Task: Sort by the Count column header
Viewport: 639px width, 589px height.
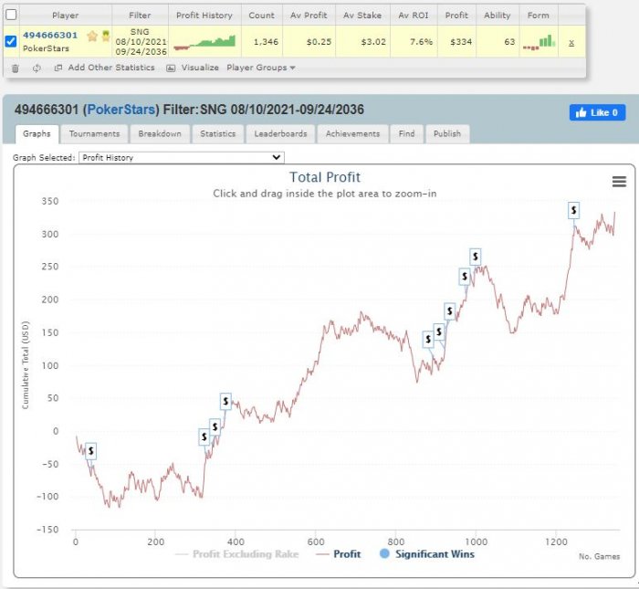Action: (x=261, y=16)
